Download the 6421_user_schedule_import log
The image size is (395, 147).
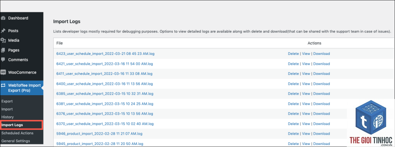[321, 64]
